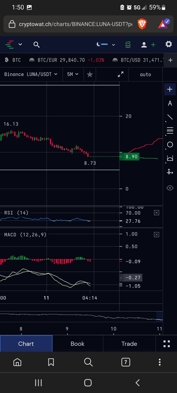Go to the browser home page

[17, 362]
